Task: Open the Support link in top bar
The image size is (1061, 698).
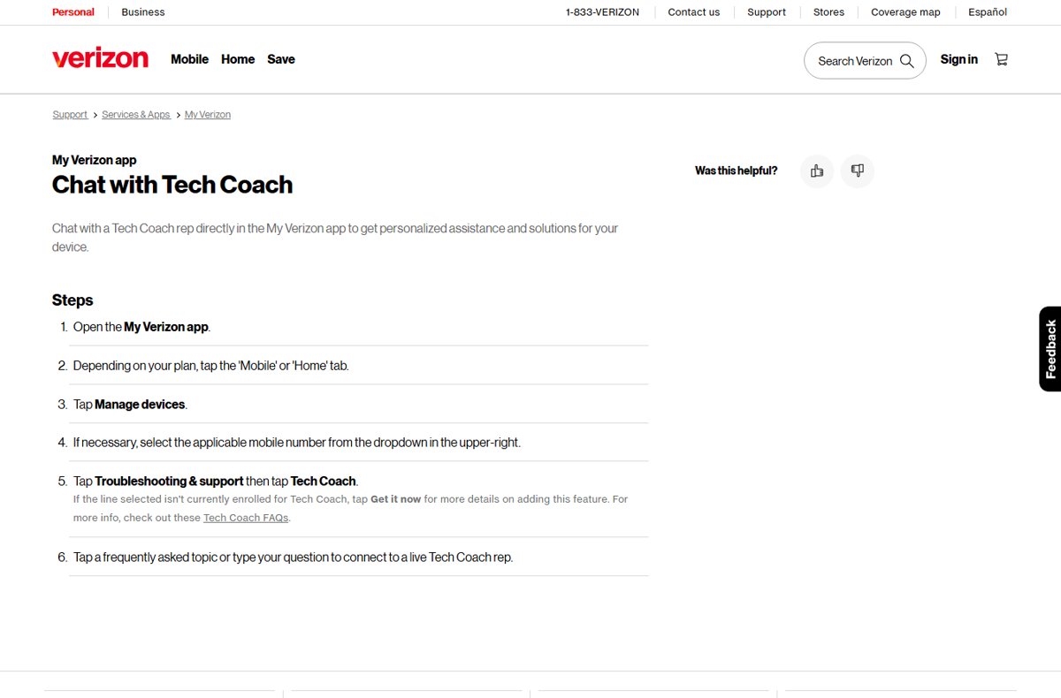Action: 767,12
